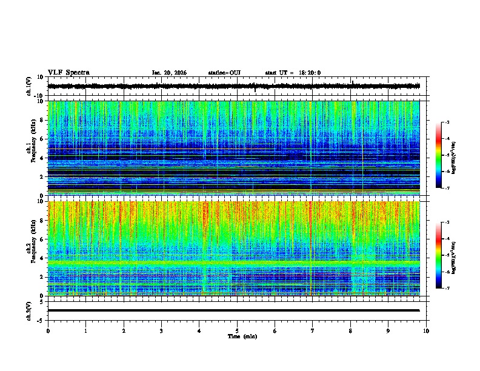The image size is (480, 371).
Task: Click the log(PSD) label beside ch.1 color bar
Action: (x=454, y=158)
